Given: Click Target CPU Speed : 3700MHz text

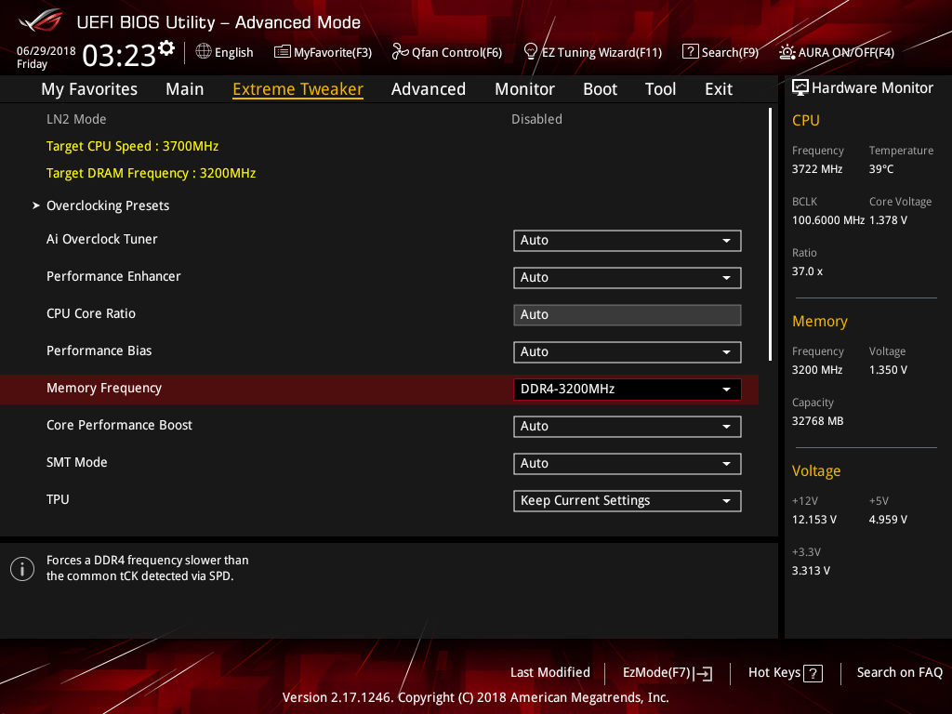Looking at the screenshot, I should (x=132, y=146).
